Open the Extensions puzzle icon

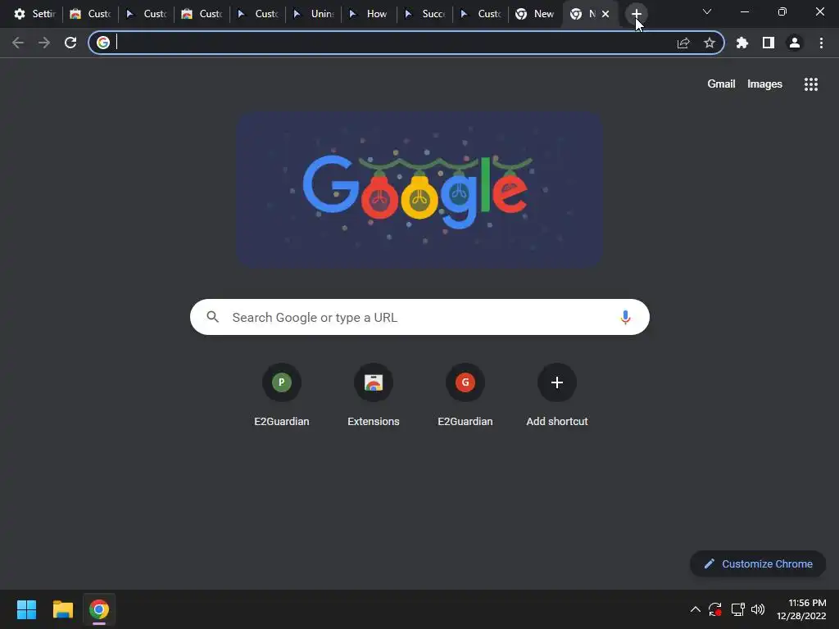(x=742, y=43)
